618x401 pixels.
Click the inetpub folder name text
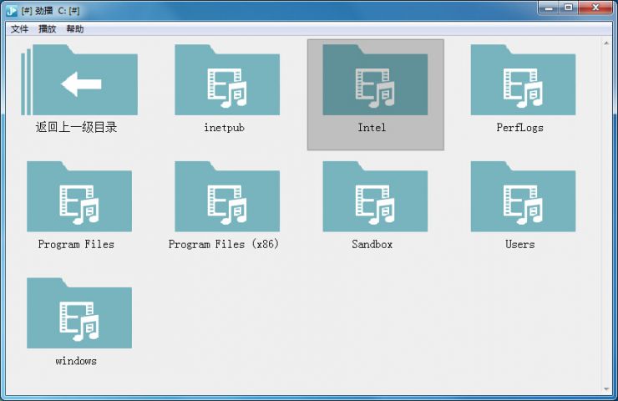[x=224, y=128]
